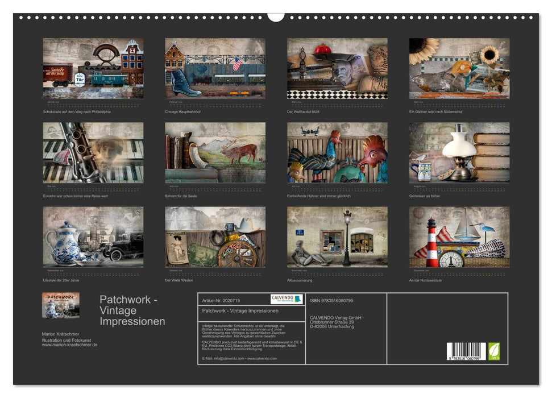The width and height of the screenshot is (552, 398).
Task: Open the "Balsam für die Seele" image
Action: (x=215, y=154)
